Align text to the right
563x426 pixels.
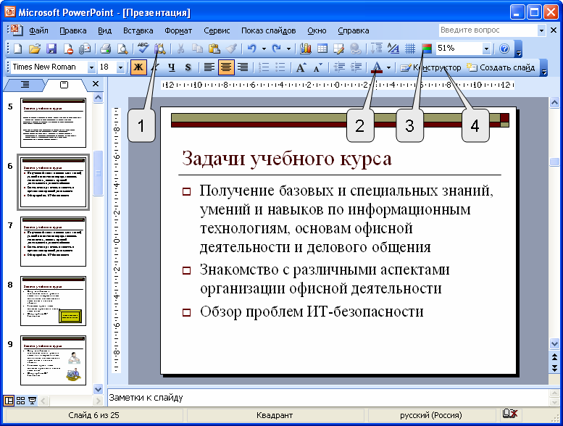click(x=243, y=67)
